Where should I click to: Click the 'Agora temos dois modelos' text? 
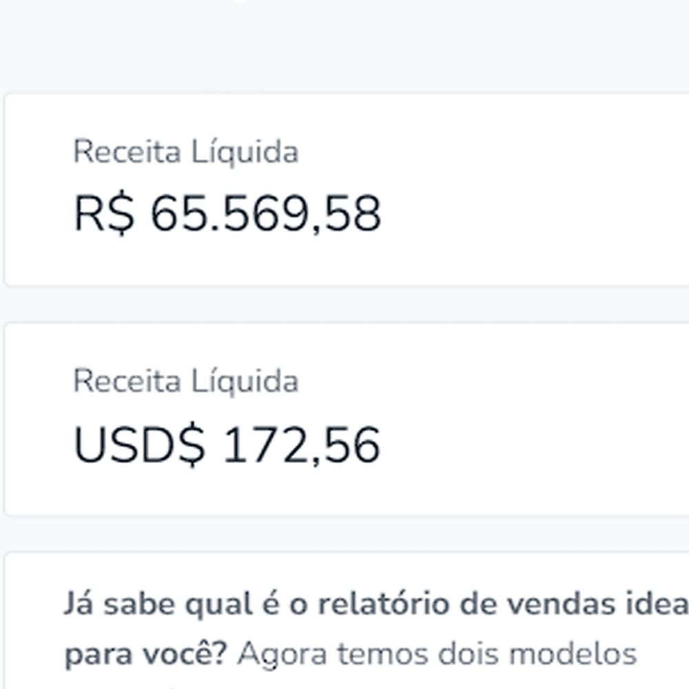[437, 655]
